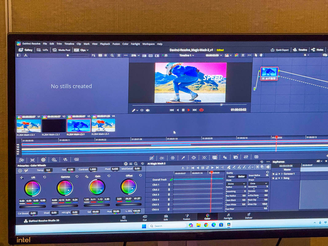Delete Click 1 stroke with trash icon

click(x=169, y=184)
